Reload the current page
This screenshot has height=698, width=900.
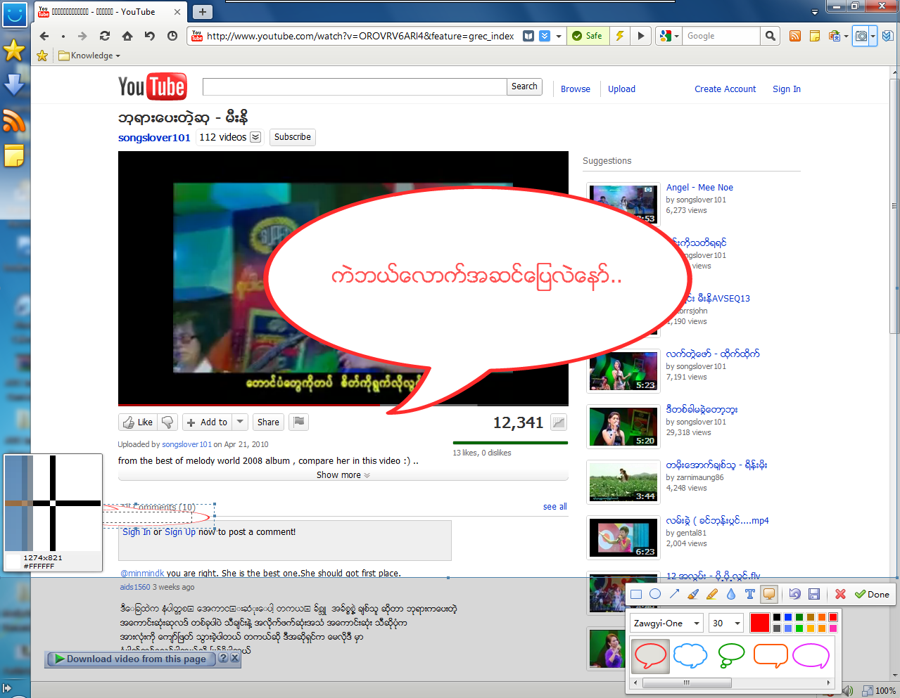(105, 36)
